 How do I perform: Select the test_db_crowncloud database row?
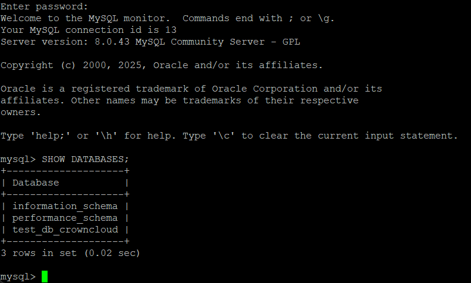(x=65, y=230)
